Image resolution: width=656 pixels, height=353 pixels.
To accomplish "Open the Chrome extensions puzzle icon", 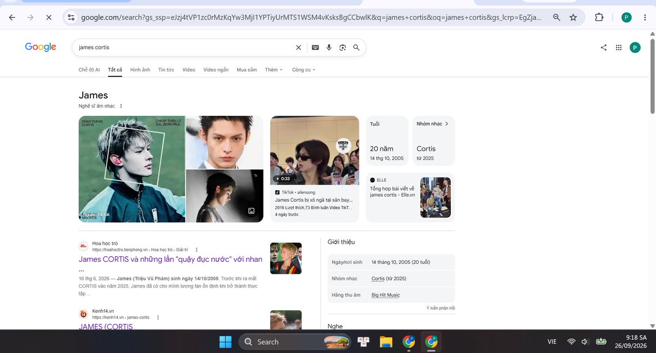I will click(x=599, y=17).
